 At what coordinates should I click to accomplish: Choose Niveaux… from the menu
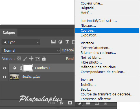tap(107, 26)
